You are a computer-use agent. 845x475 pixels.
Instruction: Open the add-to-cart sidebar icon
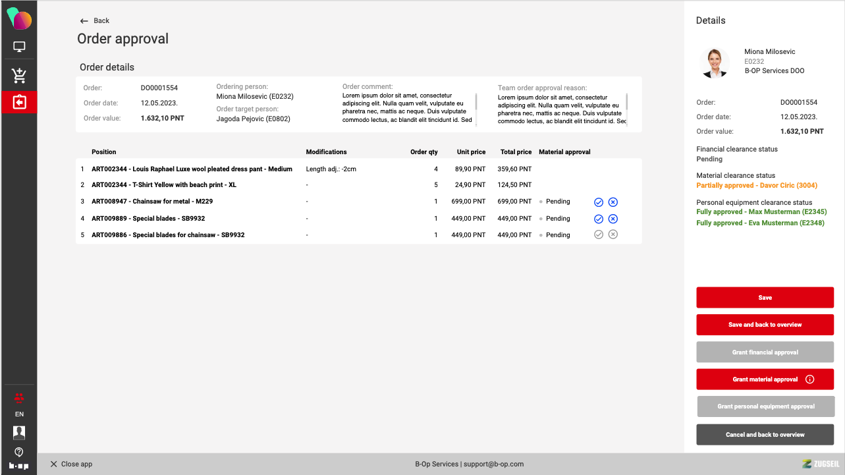tap(19, 75)
